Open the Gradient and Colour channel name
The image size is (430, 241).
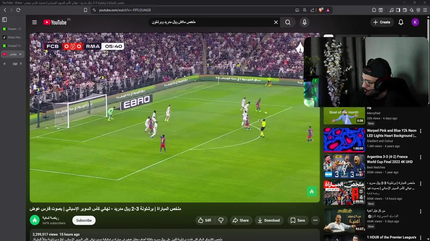(x=380, y=141)
